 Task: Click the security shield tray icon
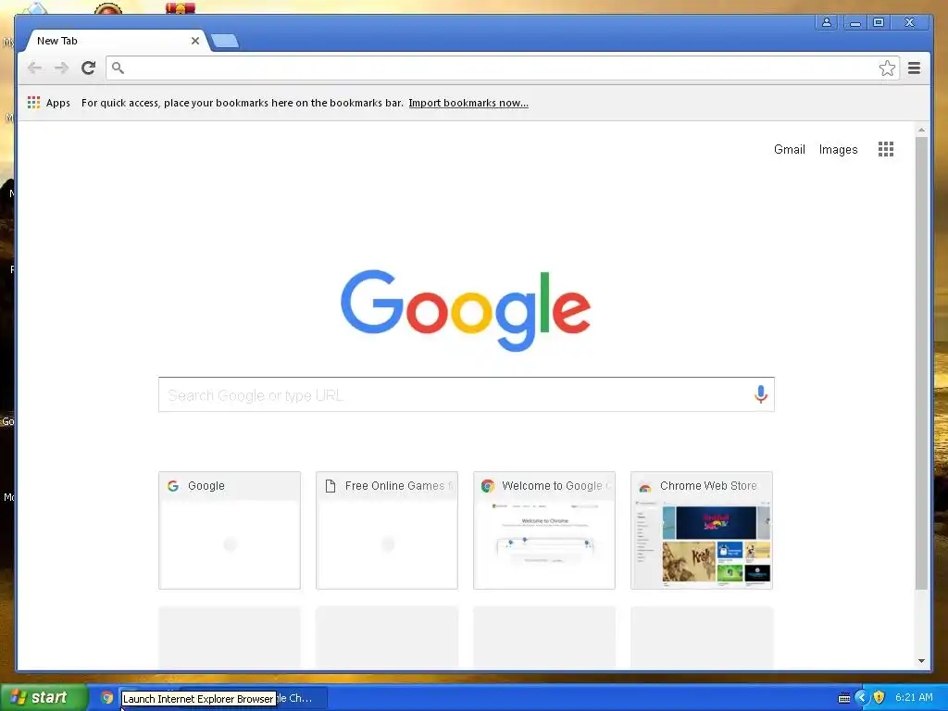point(879,697)
